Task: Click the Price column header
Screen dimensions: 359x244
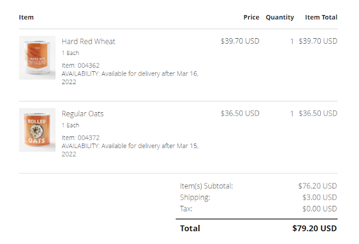Action: pos(251,17)
